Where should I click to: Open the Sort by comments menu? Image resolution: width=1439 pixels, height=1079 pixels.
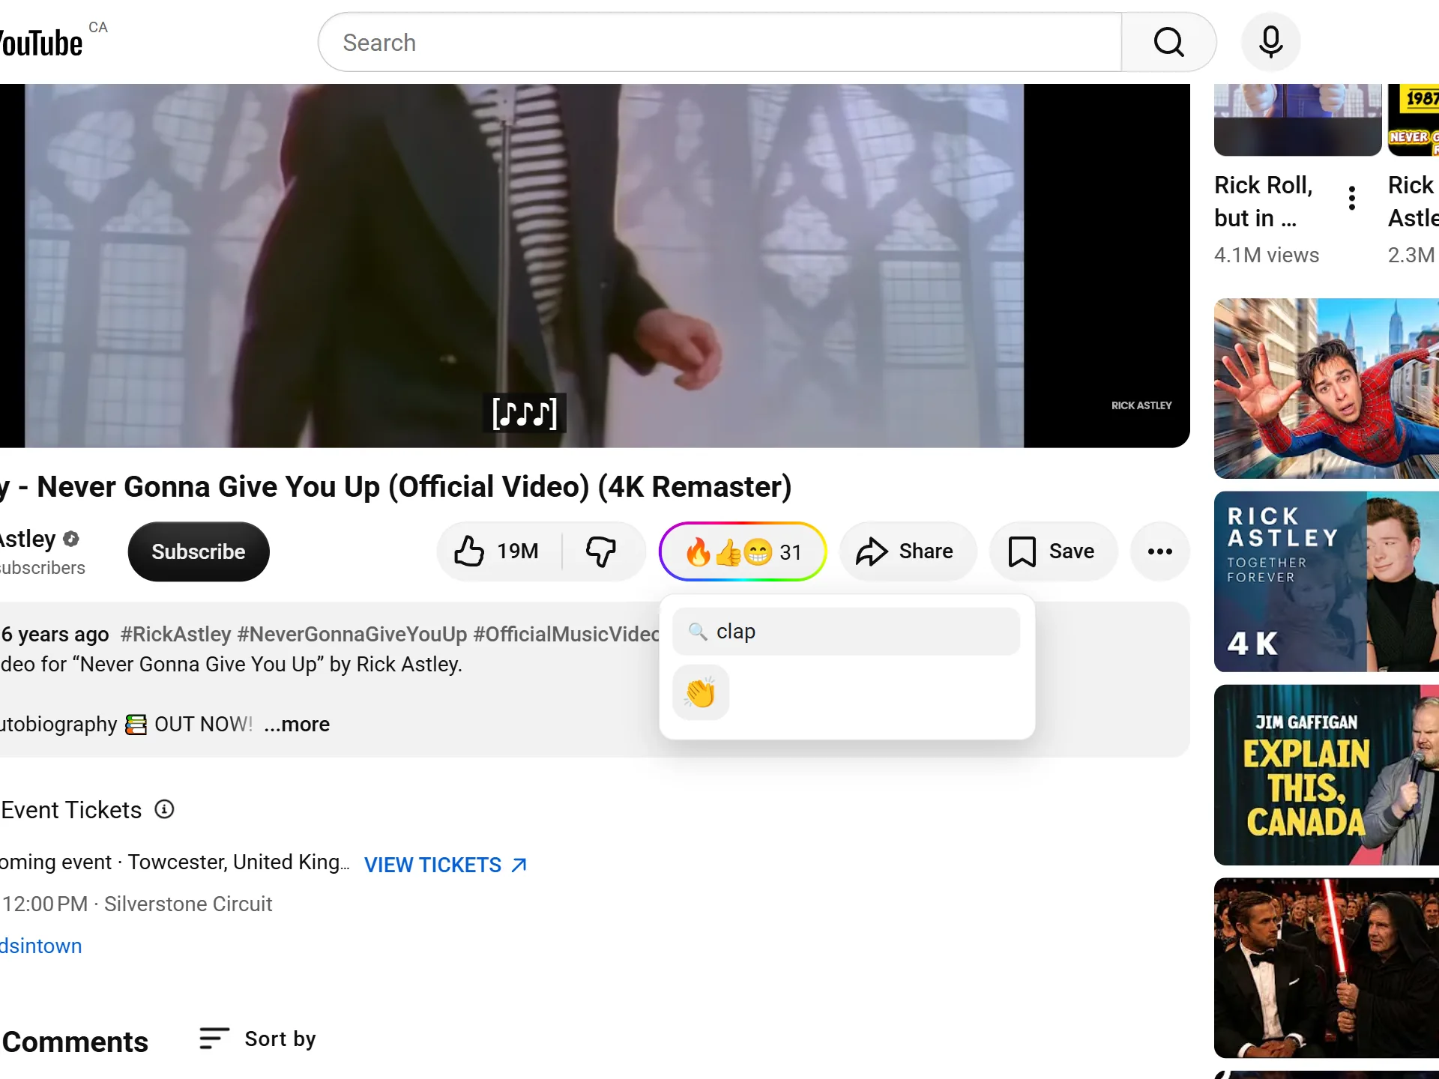click(x=258, y=1039)
